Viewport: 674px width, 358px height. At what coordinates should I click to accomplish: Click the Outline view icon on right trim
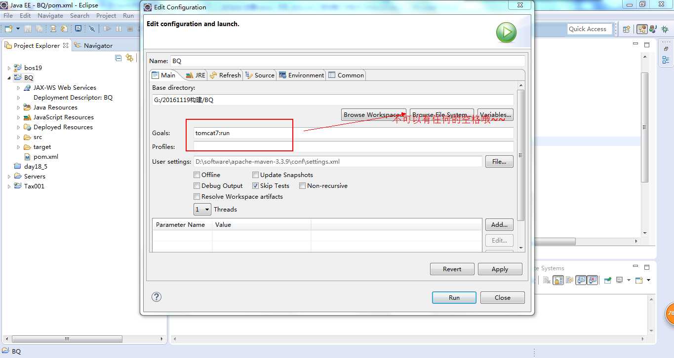[666, 60]
